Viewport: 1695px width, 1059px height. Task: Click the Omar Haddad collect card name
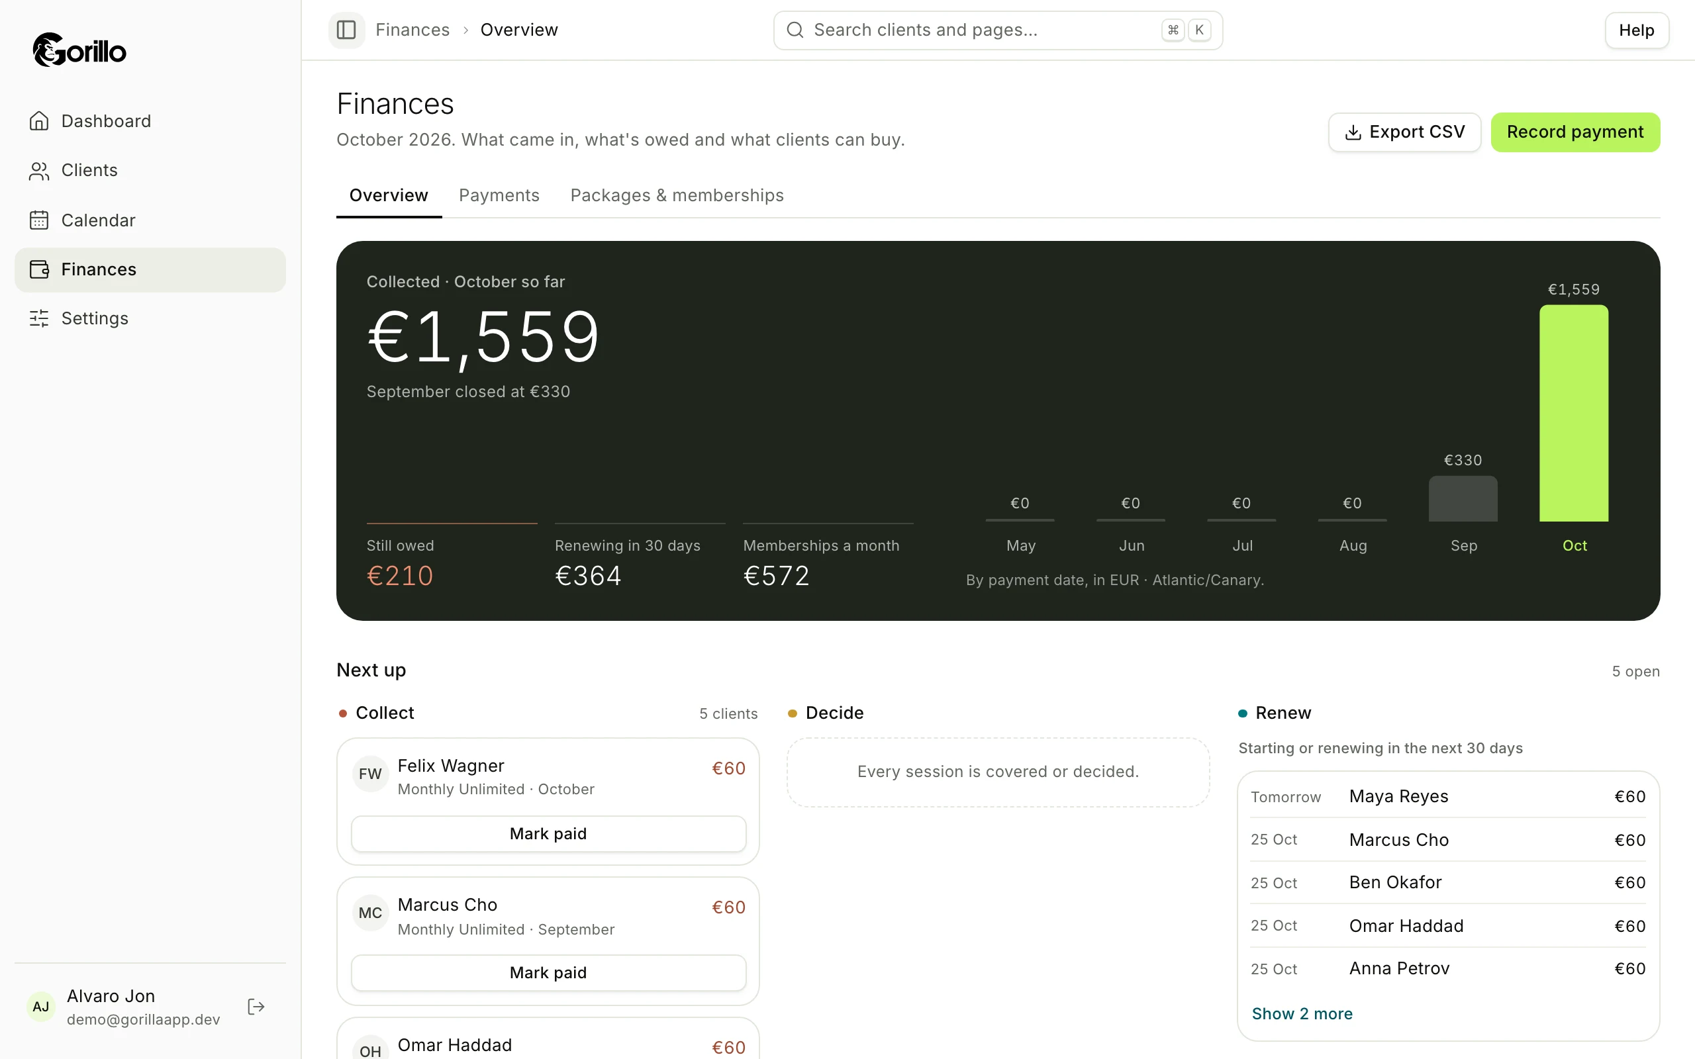coord(455,1045)
